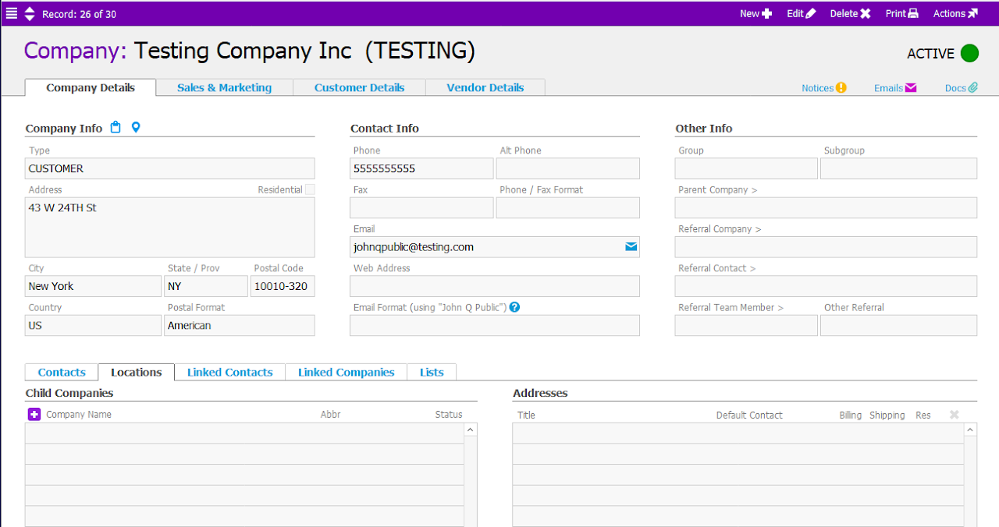This screenshot has height=527, width=999.
Task: Click Billing column header
Action: pyautogui.click(x=851, y=415)
